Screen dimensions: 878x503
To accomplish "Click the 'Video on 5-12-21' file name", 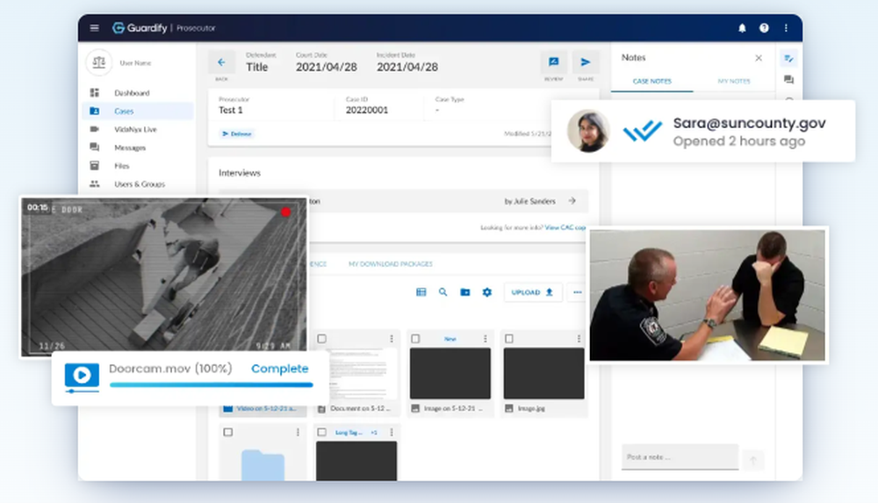I will (x=266, y=408).
